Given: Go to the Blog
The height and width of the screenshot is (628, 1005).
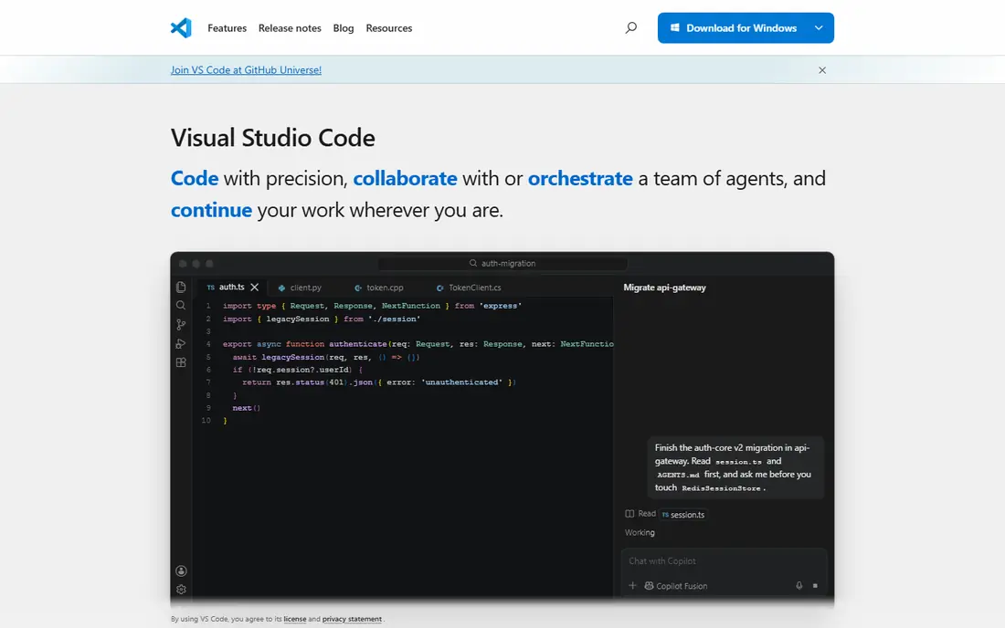Looking at the screenshot, I should tap(344, 28).
